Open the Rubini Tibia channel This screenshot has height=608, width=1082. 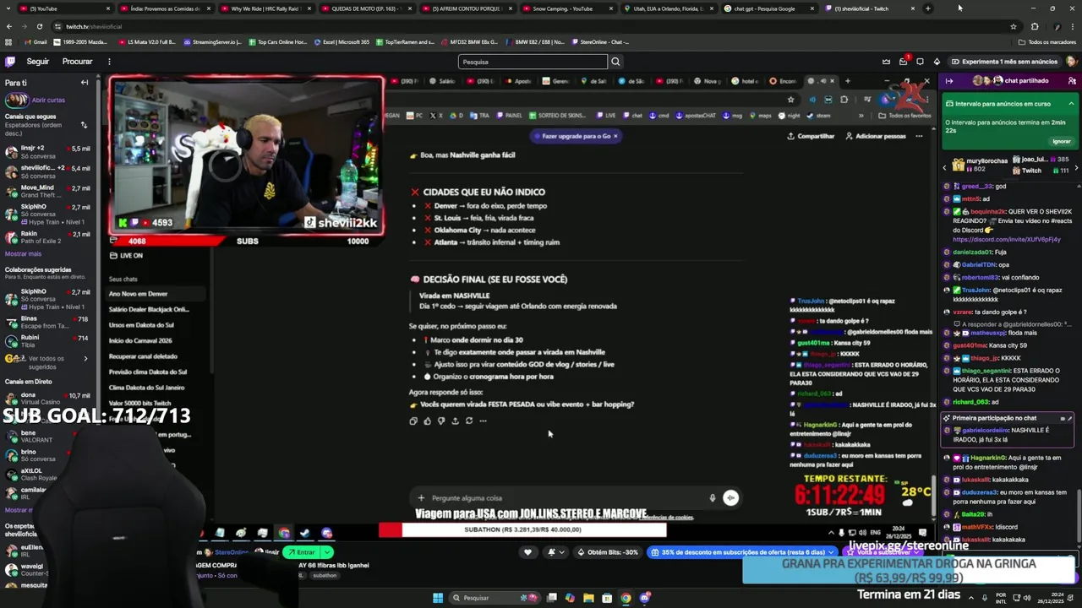point(47,341)
